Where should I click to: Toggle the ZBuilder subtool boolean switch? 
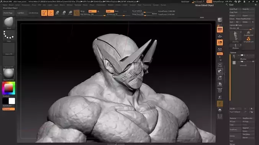(242, 55)
